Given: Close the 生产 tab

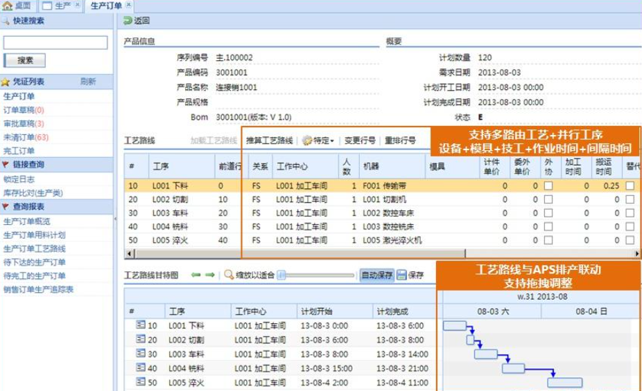Looking at the screenshot, I should (x=77, y=5).
